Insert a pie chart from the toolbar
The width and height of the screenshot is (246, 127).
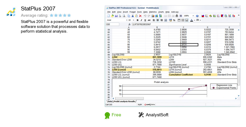tap(210, 16)
